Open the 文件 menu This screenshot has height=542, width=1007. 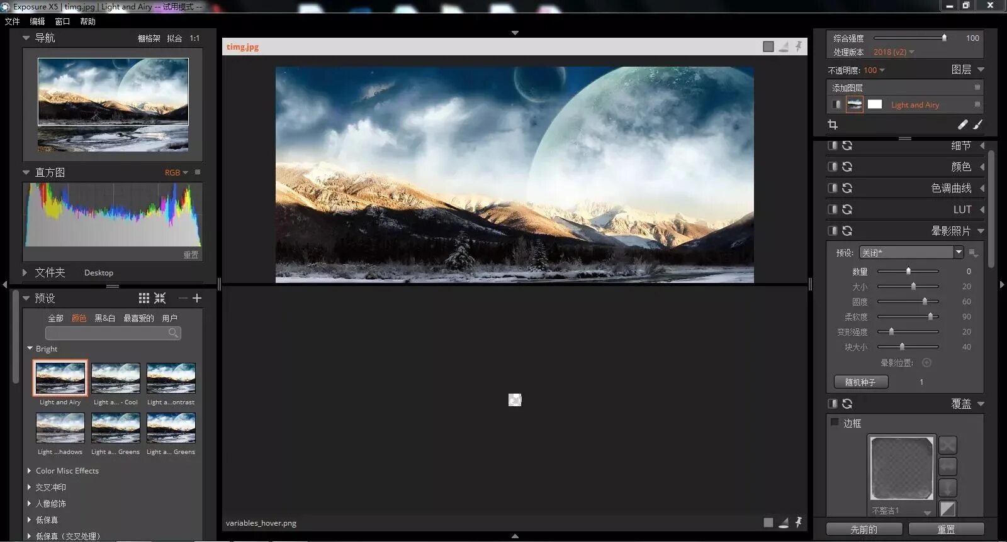coord(13,21)
